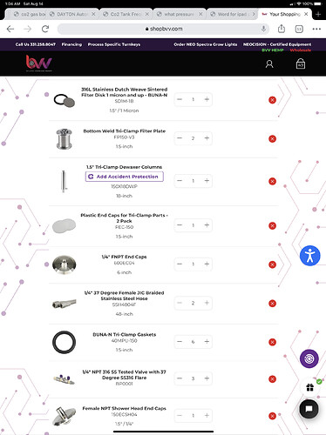Open Plastic End Caps product thumbnail

coord(64,225)
